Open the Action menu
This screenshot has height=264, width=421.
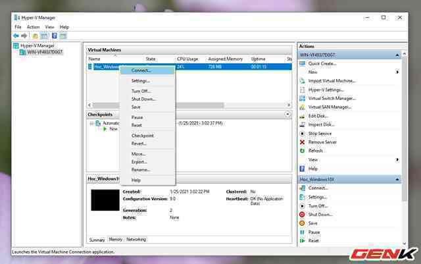tap(34, 27)
